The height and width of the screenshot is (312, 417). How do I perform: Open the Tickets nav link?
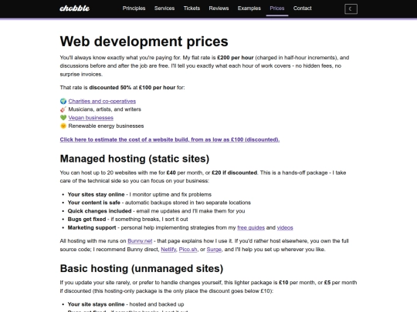(192, 8)
